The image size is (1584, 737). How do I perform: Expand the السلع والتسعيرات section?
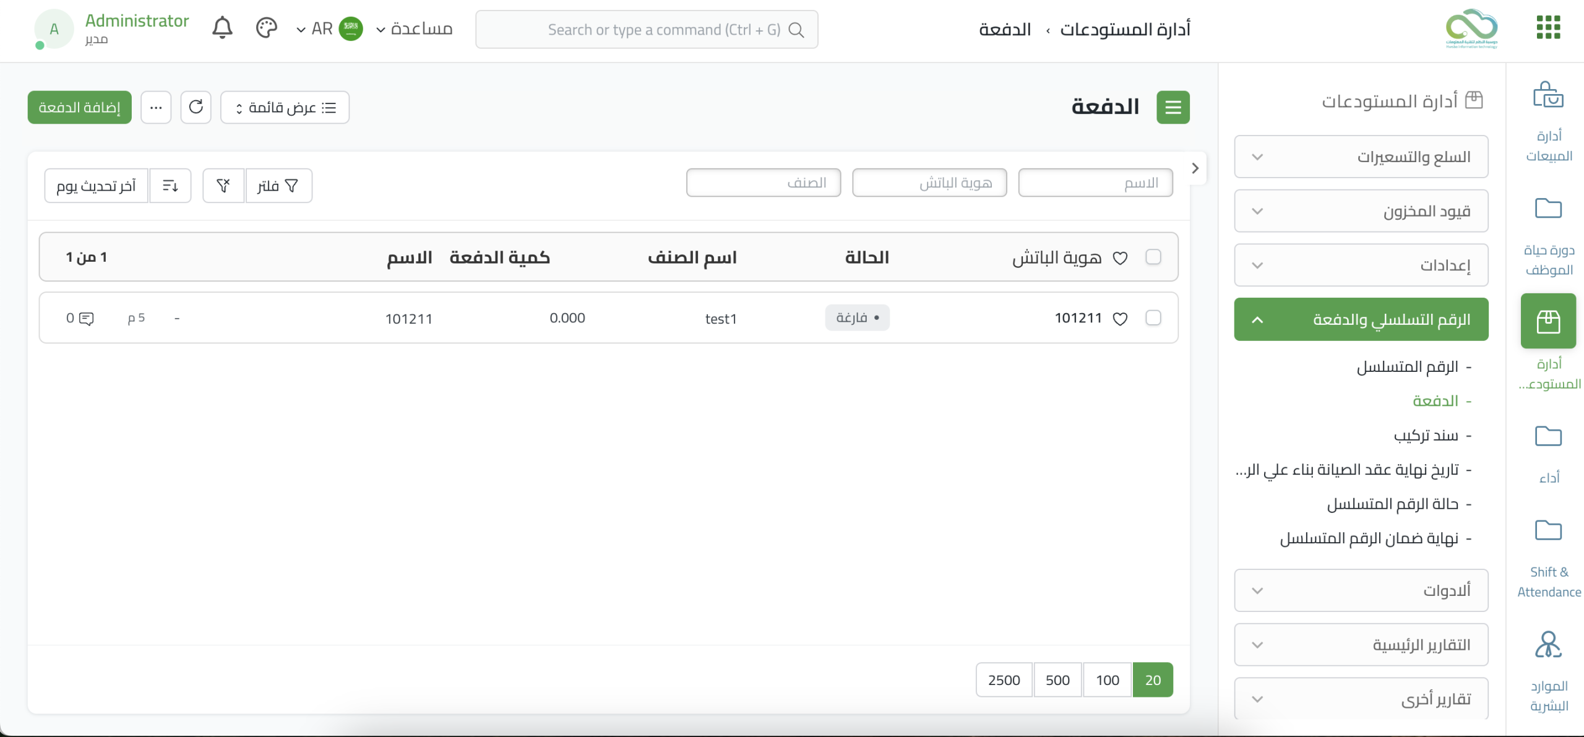click(1361, 157)
